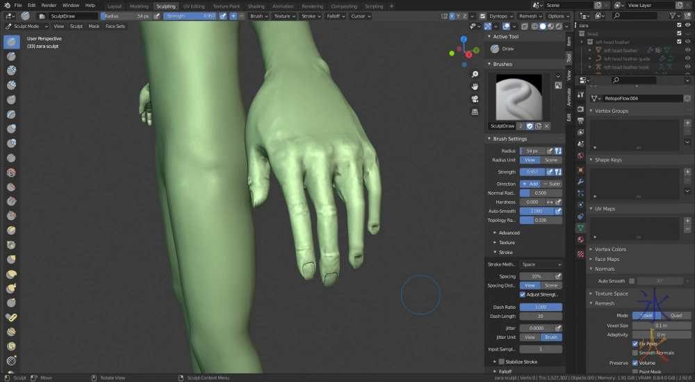Set brush direction to Subtract
695x382 pixels.
click(x=551, y=184)
